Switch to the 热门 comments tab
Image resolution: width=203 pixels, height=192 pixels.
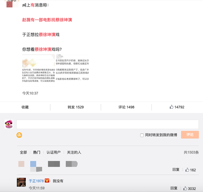click(x=37, y=152)
